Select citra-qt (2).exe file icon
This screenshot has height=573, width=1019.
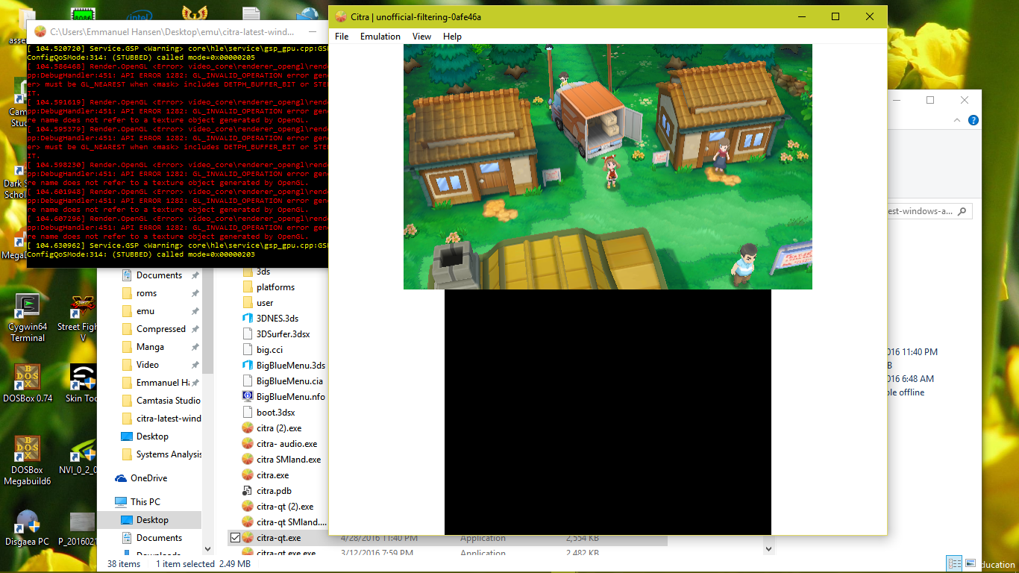tap(248, 507)
